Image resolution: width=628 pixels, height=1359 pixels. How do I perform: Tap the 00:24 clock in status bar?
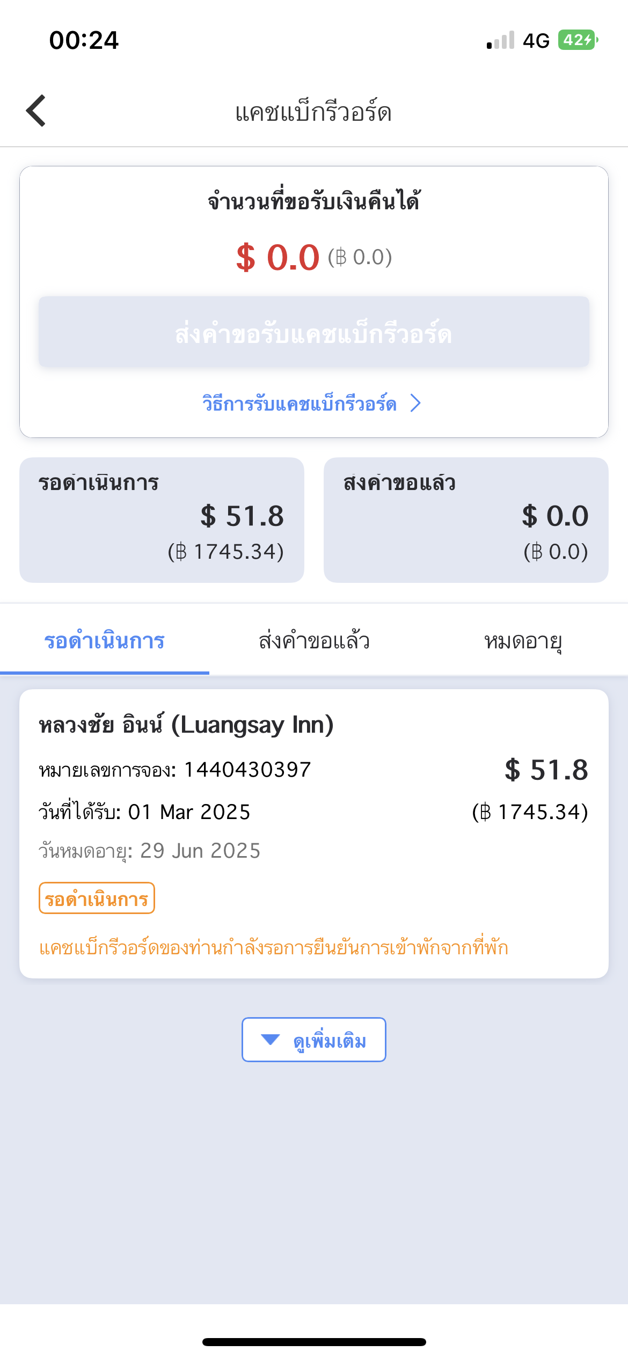coord(84,40)
